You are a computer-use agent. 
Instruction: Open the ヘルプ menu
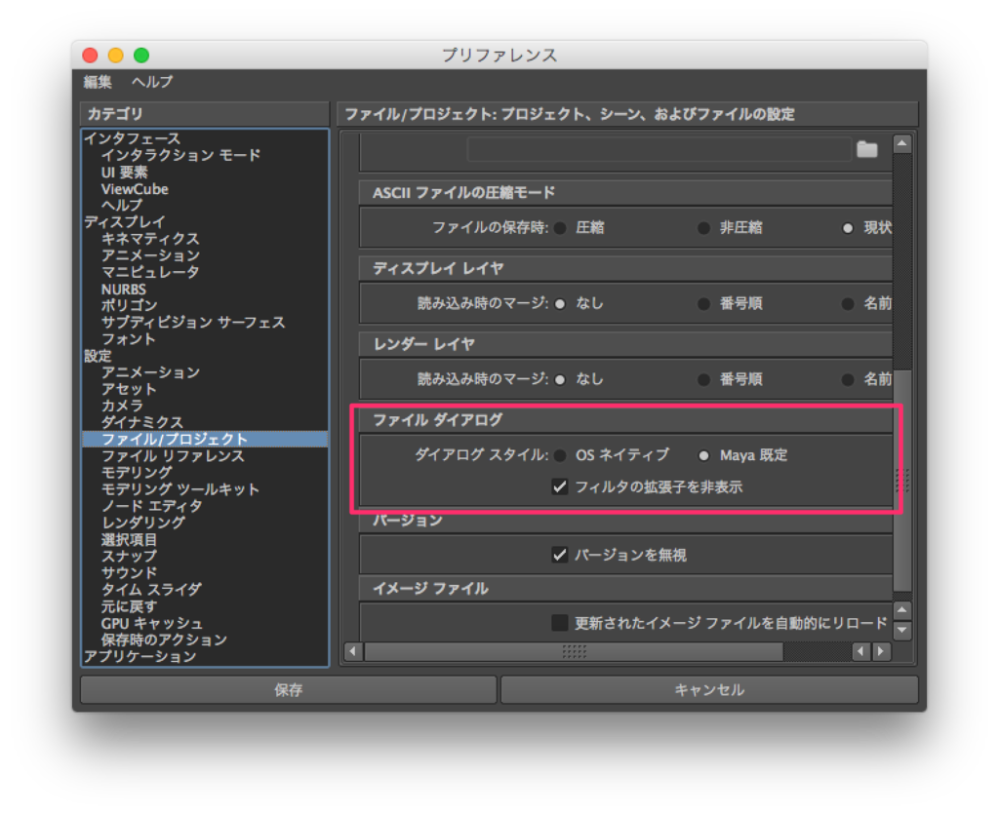tap(151, 83)
